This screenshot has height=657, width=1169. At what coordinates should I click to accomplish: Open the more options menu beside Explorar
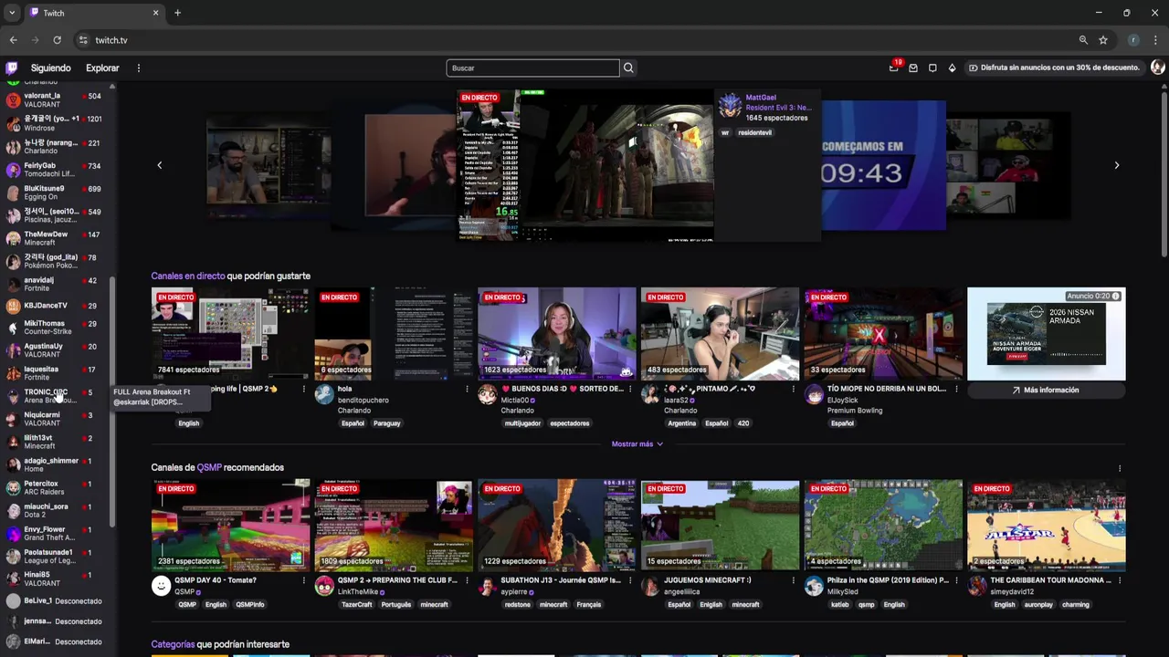click(x=139, y=68)
